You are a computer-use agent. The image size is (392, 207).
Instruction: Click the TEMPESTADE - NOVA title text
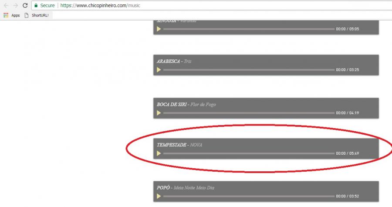(179, 145)
